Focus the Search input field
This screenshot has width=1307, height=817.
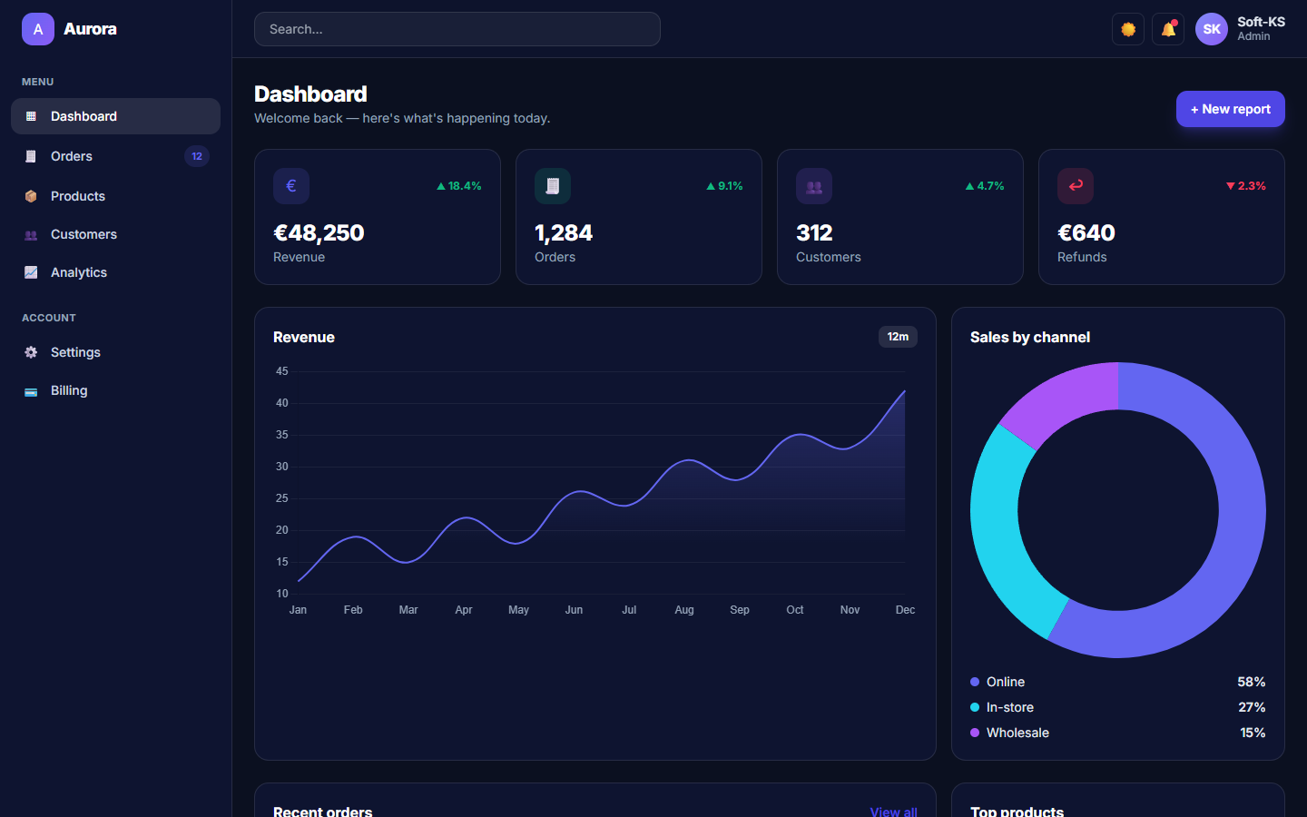pos(457,29)
